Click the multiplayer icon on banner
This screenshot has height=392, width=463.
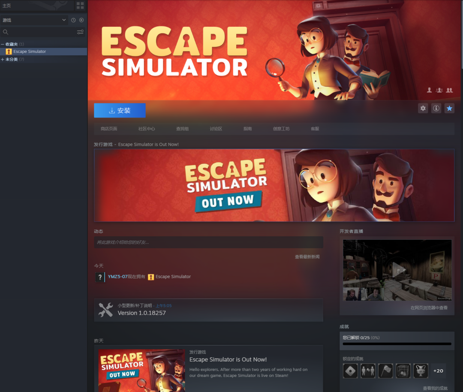pyautogui.click(x=449, y=90)
